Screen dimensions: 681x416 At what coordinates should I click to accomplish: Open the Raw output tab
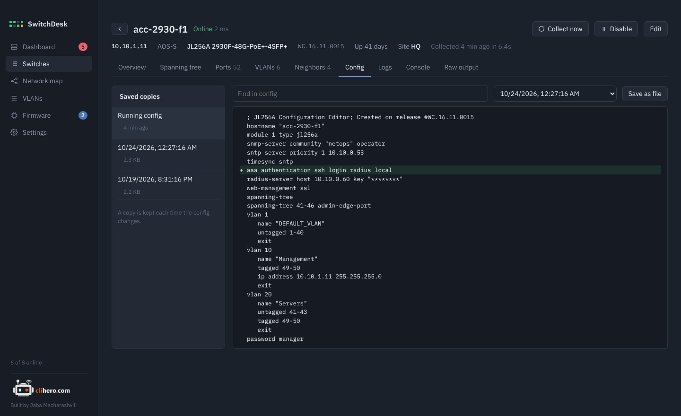pyautogui.click(x=461, y=67)
